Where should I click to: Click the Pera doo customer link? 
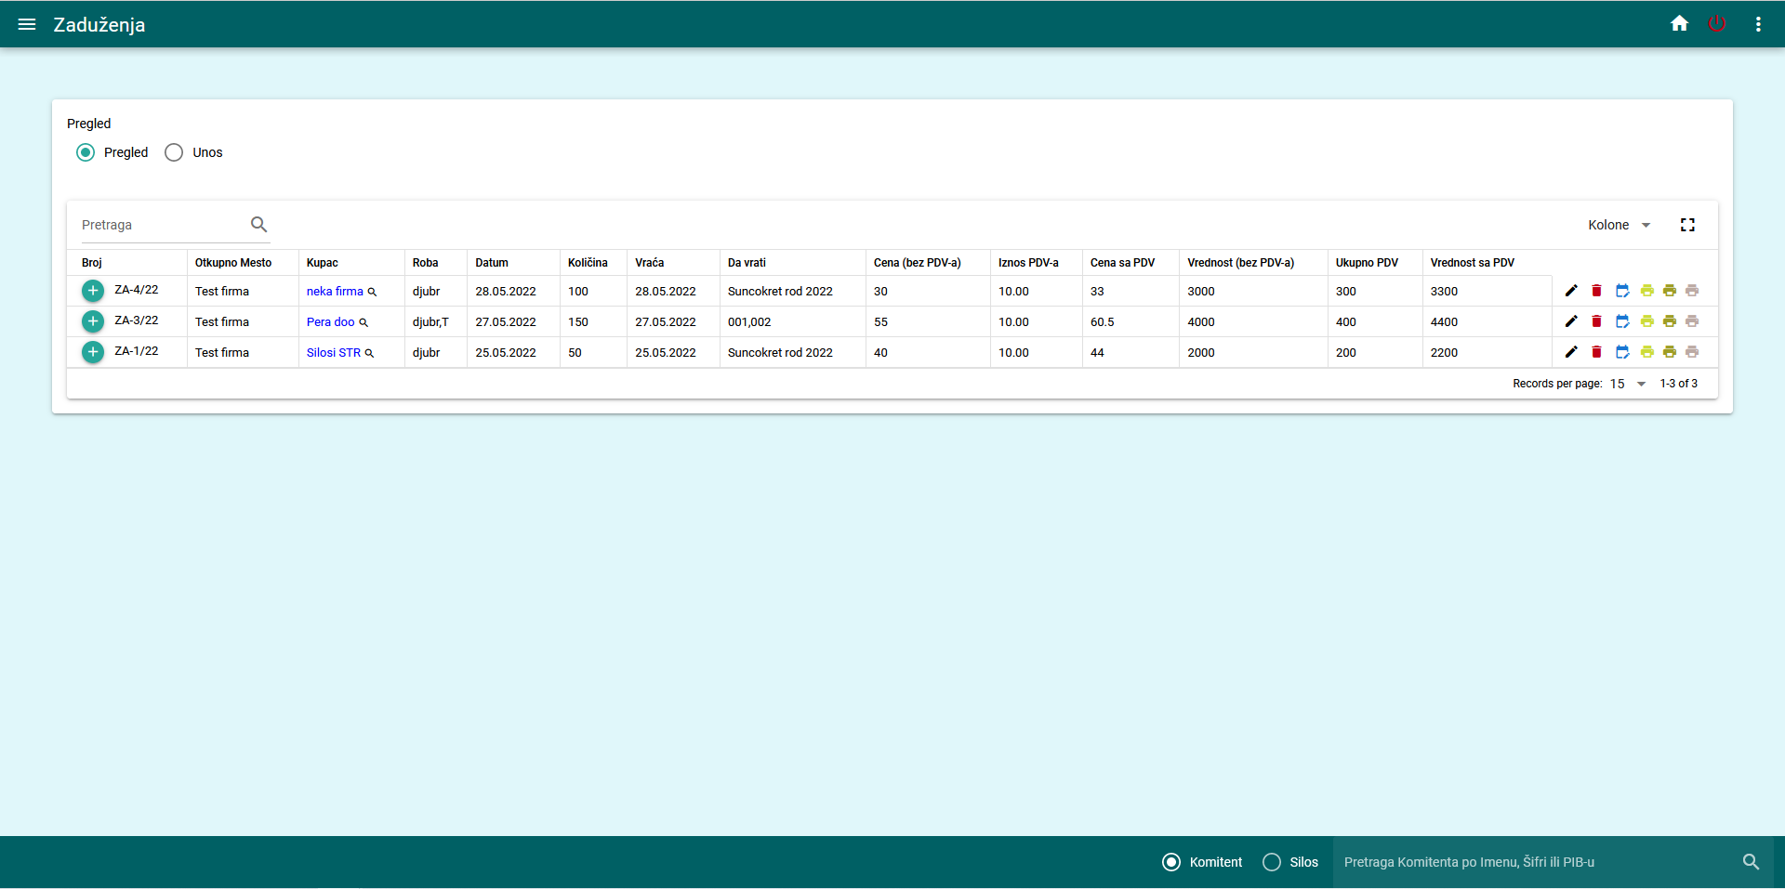[x=331, y=321]
